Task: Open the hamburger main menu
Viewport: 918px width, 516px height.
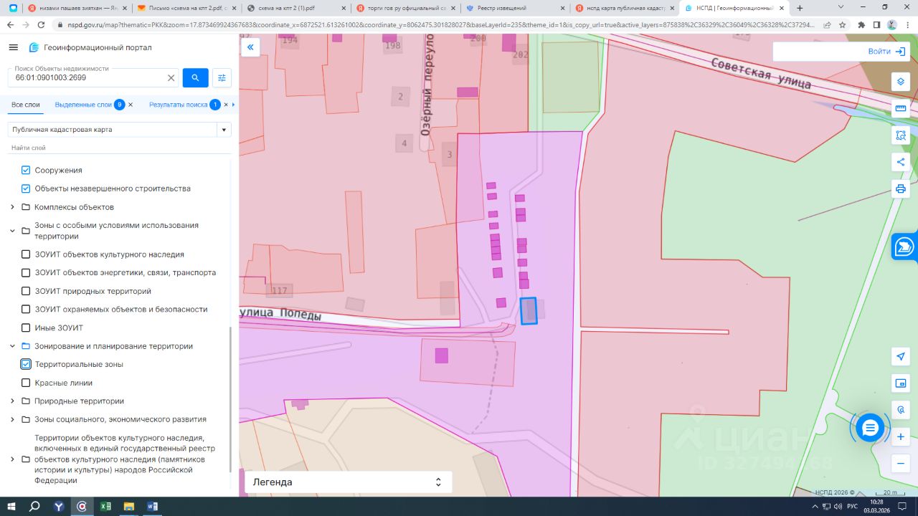Action: click(13, 47)
